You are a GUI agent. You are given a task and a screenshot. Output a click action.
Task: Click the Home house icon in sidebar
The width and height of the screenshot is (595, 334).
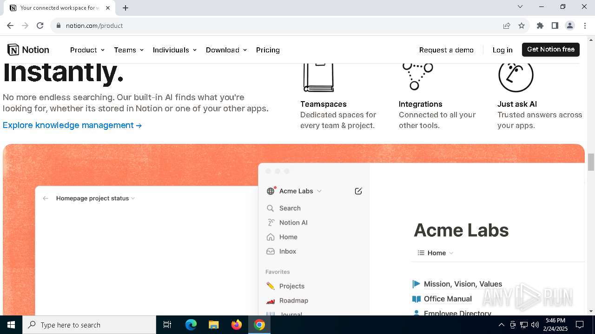tap(271, 237)
